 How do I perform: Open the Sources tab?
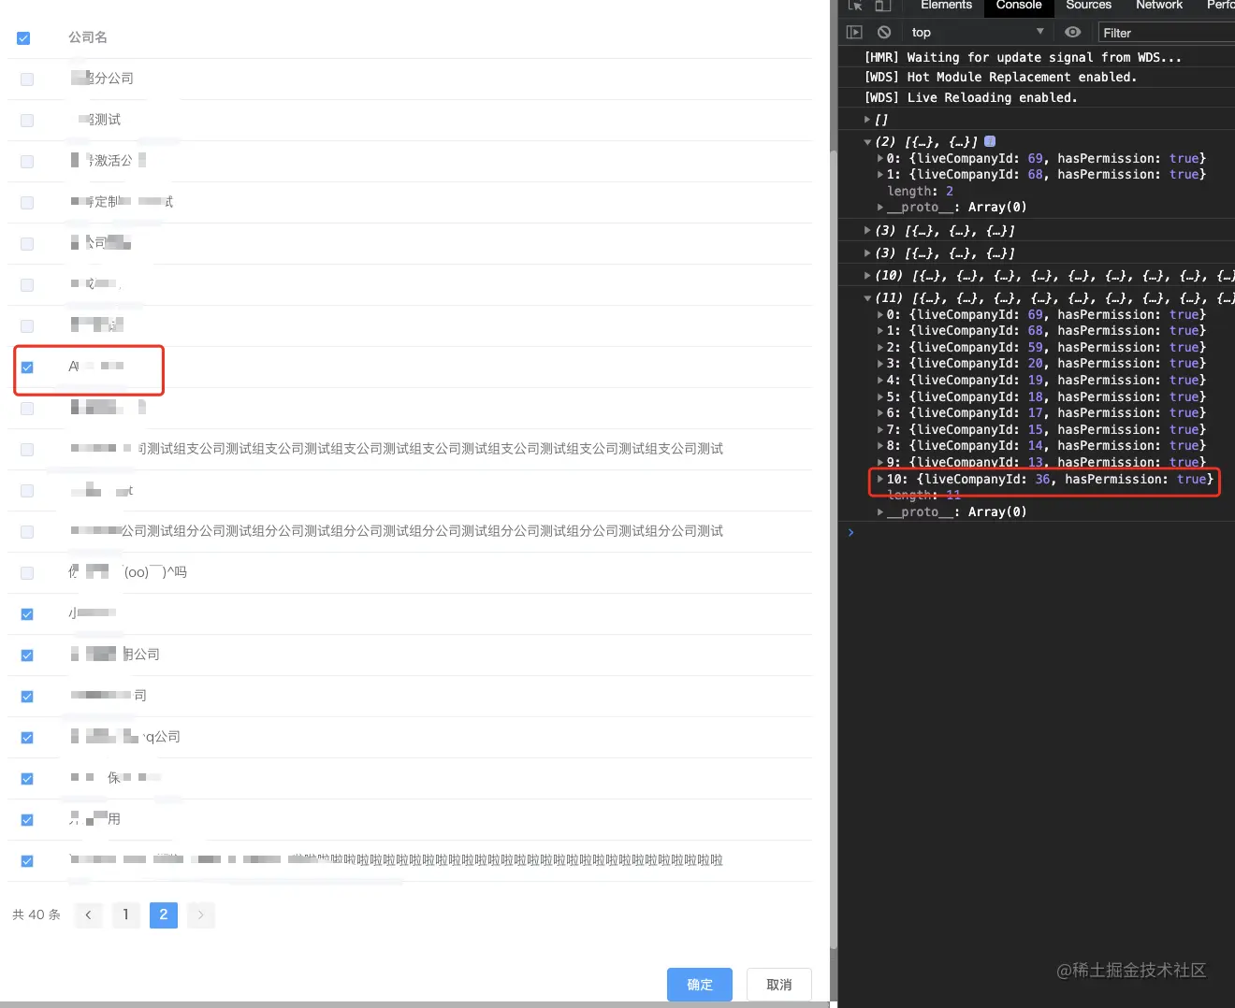click(1088, 6)
